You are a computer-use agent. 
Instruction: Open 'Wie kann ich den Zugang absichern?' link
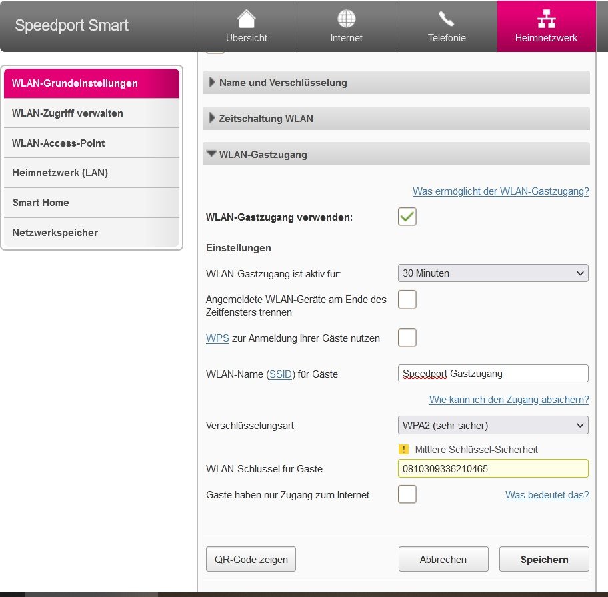click(x=509, y=400)
